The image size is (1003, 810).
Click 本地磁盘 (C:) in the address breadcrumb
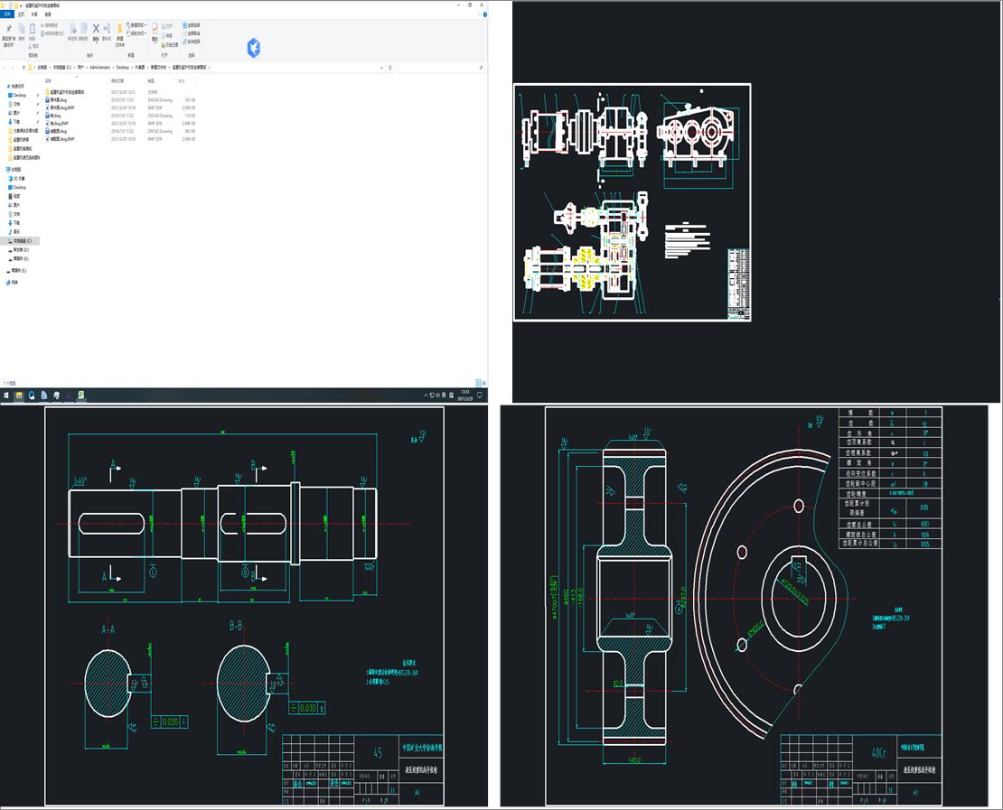click(x=62, y=67)
